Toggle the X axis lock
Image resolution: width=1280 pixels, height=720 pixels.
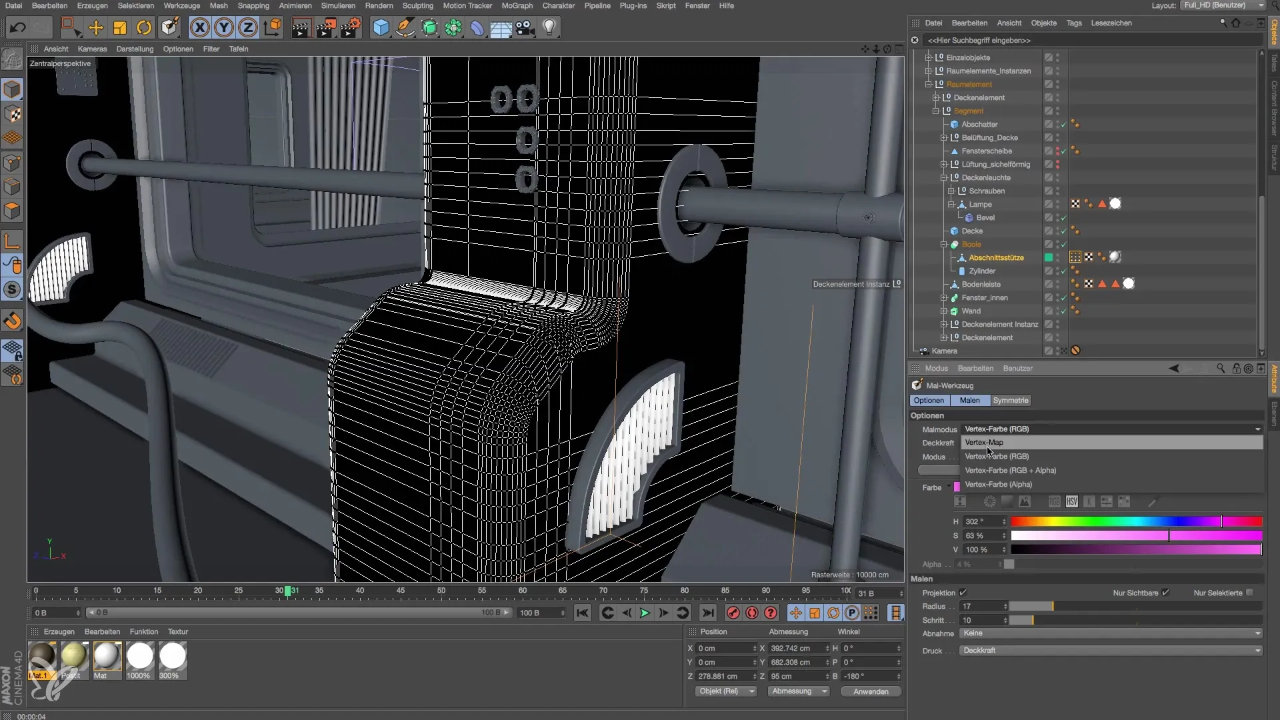199,27
